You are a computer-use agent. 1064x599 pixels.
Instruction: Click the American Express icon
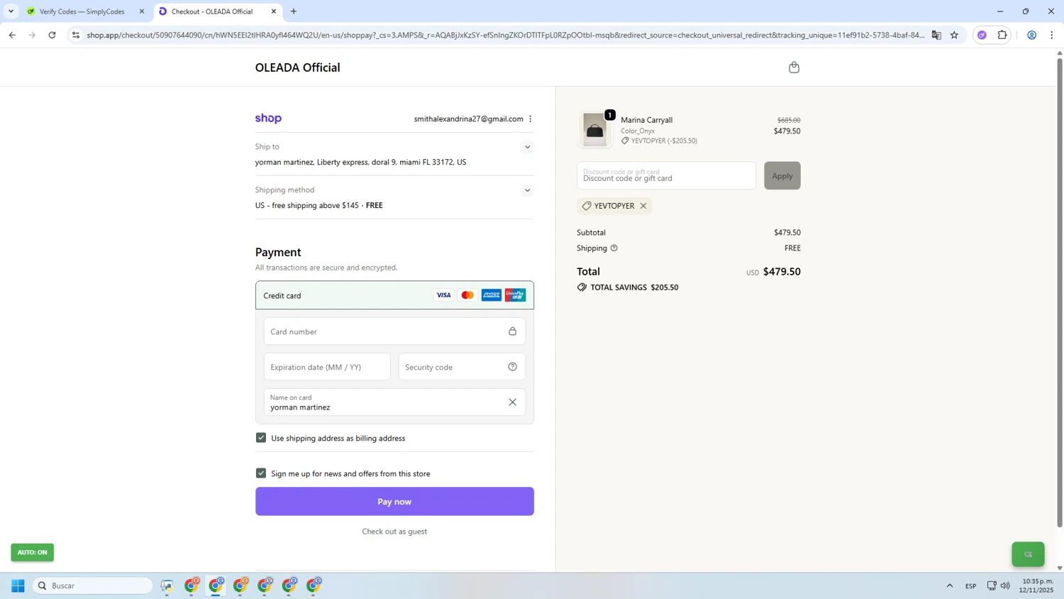[x=492, y=295]
